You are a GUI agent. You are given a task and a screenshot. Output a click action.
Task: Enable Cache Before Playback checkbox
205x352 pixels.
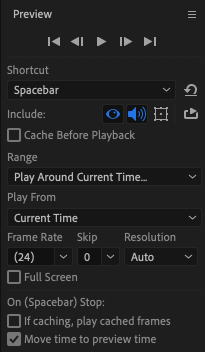(14, 135)
